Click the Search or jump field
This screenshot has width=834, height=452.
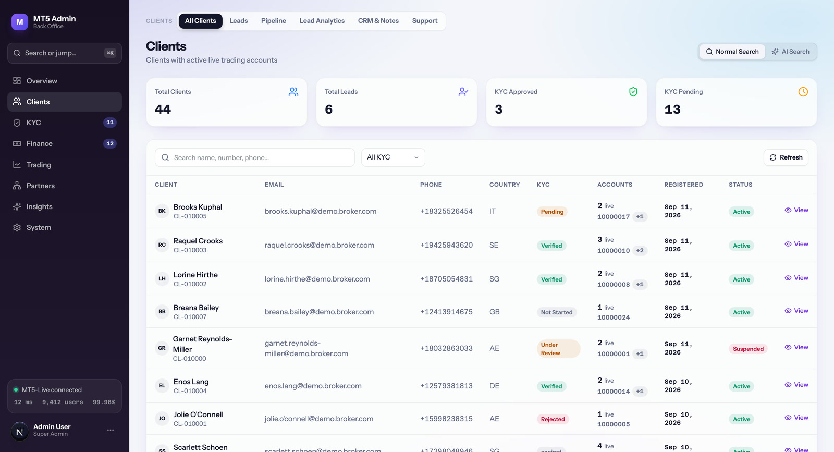pos(65,53)
